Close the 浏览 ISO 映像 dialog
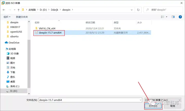 (182, 3)
